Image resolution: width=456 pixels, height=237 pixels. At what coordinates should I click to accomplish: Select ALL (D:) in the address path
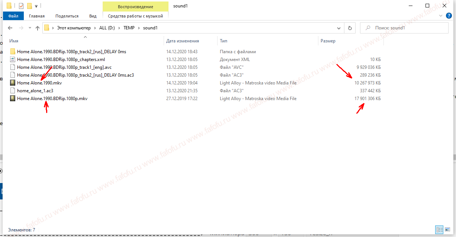pos(107,28)
